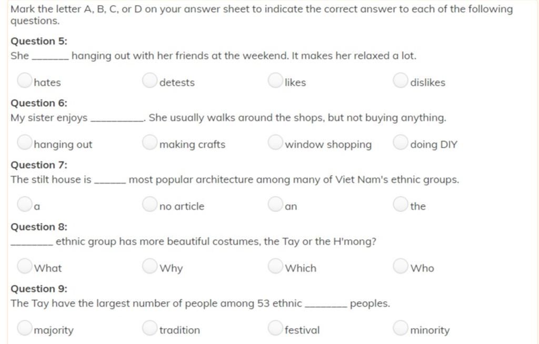This screenshot has width=539, height=344.
Task: Select 'hates' for Question 5
Action: pos(24,80)
